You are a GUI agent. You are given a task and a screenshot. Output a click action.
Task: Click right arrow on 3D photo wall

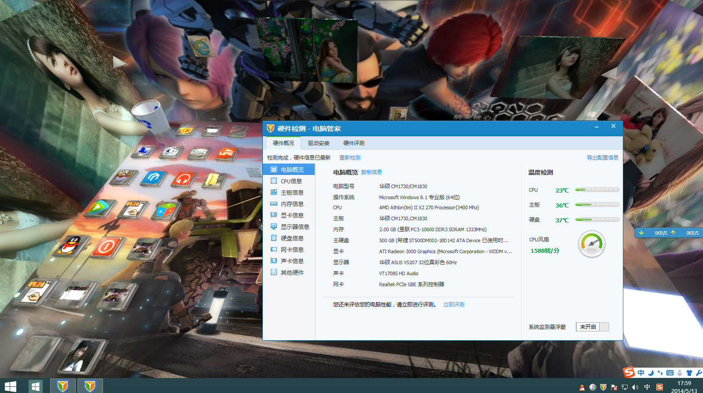[x=610, y=74]
